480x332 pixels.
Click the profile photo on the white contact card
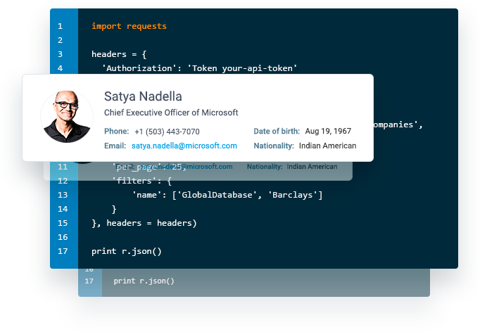tap(67, 117)
